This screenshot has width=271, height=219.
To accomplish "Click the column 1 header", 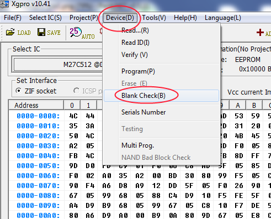I will click(88, 105).
